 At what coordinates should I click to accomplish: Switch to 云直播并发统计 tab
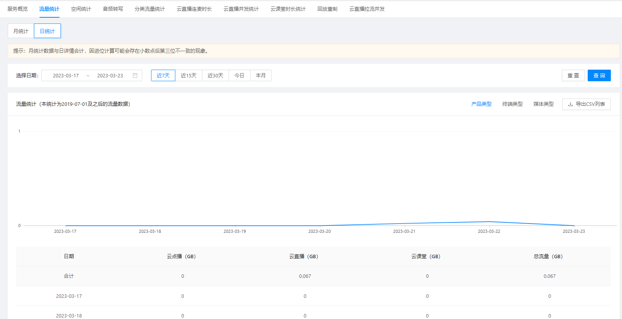pyautogui.click(x=241, y=9)
